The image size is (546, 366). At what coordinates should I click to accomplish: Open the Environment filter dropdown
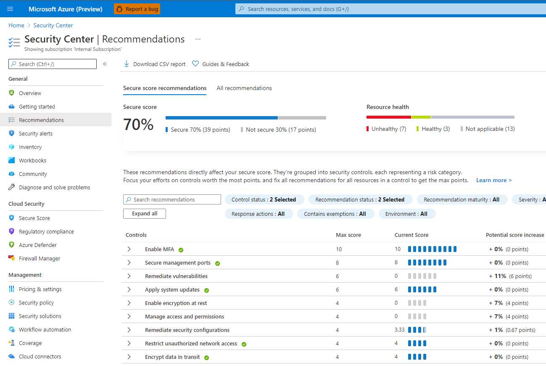(x=406, y=214)
